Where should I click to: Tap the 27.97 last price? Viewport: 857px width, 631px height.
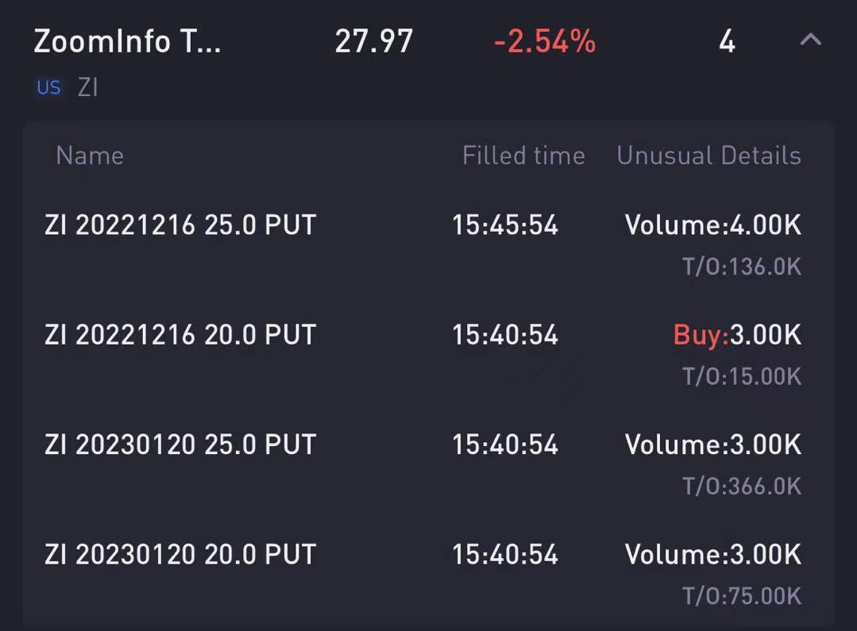(373, 41)
